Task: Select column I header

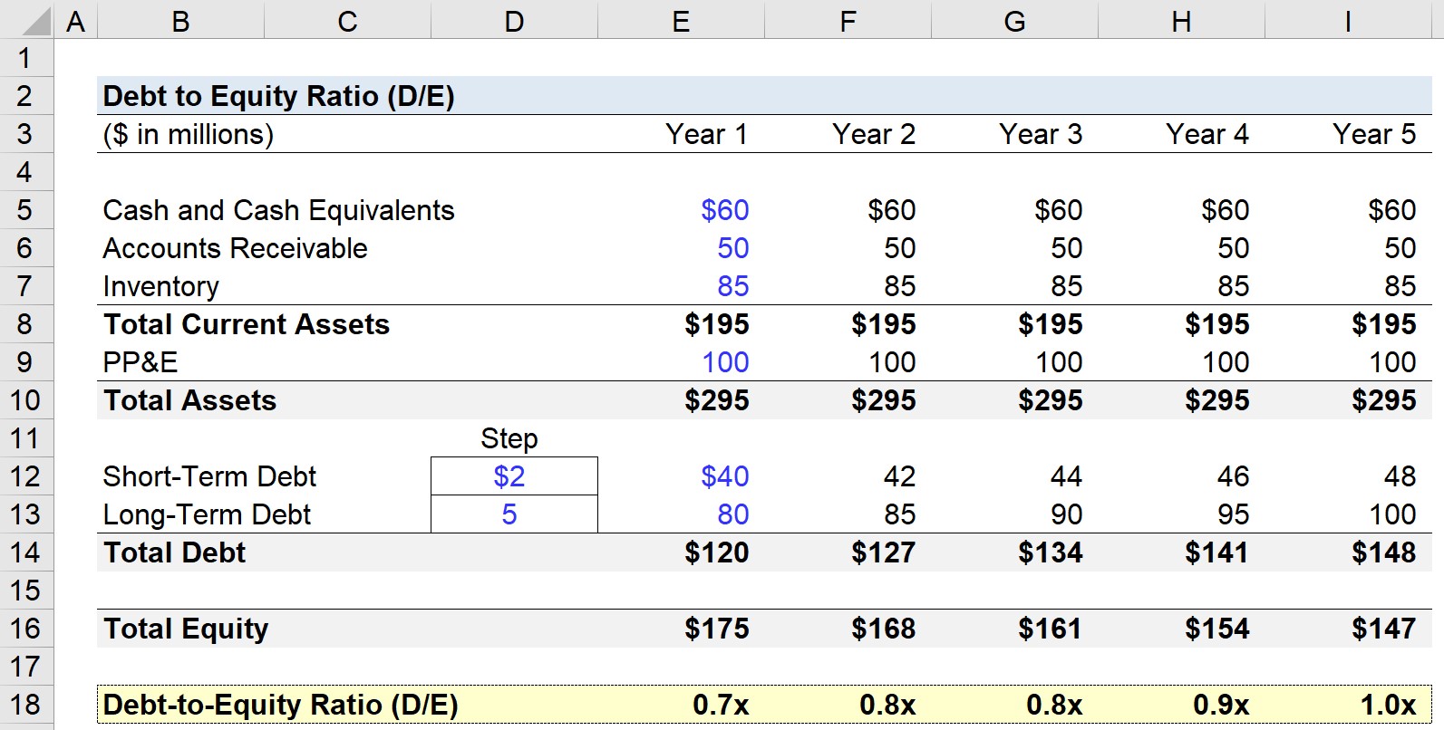Action: pos(1348,19)
